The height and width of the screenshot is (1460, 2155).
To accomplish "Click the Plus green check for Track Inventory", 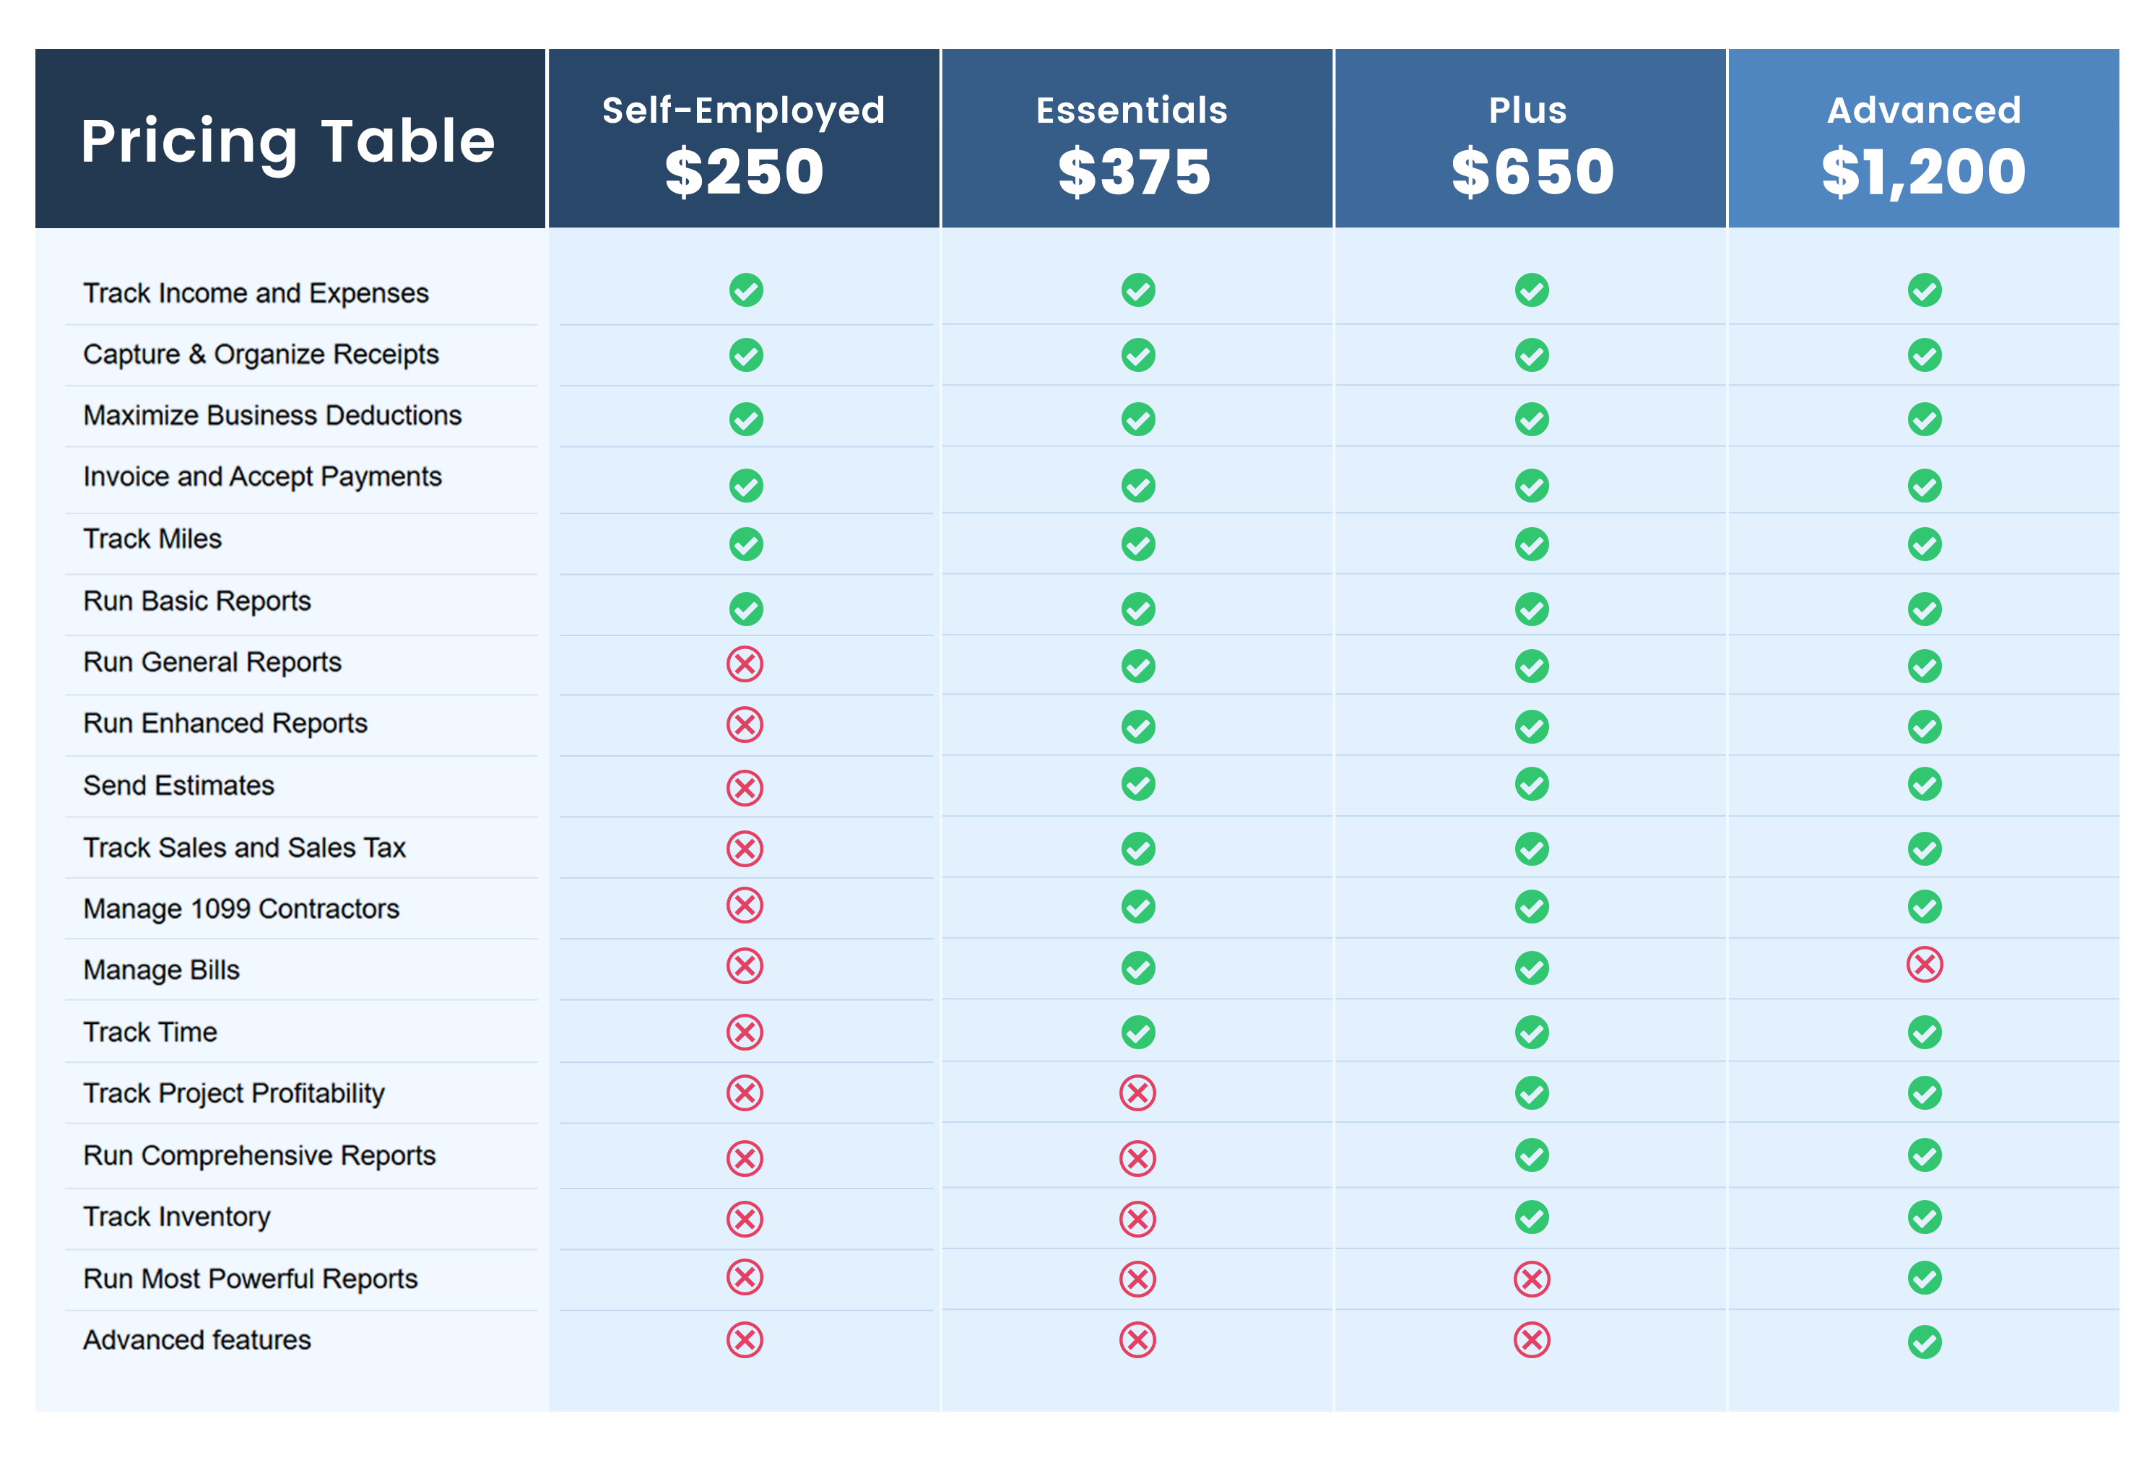I will pyautogui.click(x=1531, y=1217).
